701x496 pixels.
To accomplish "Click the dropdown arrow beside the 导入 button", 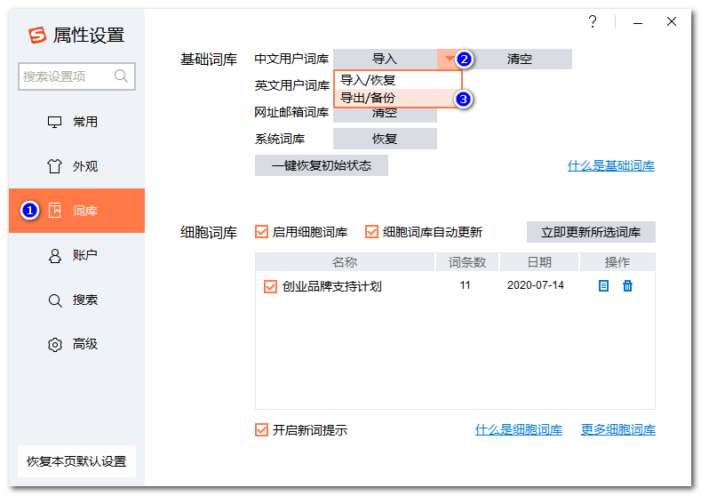I will click(449, 60).
